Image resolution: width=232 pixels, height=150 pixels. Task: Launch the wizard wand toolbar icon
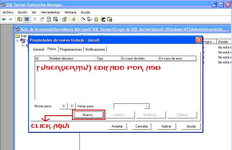83,19
